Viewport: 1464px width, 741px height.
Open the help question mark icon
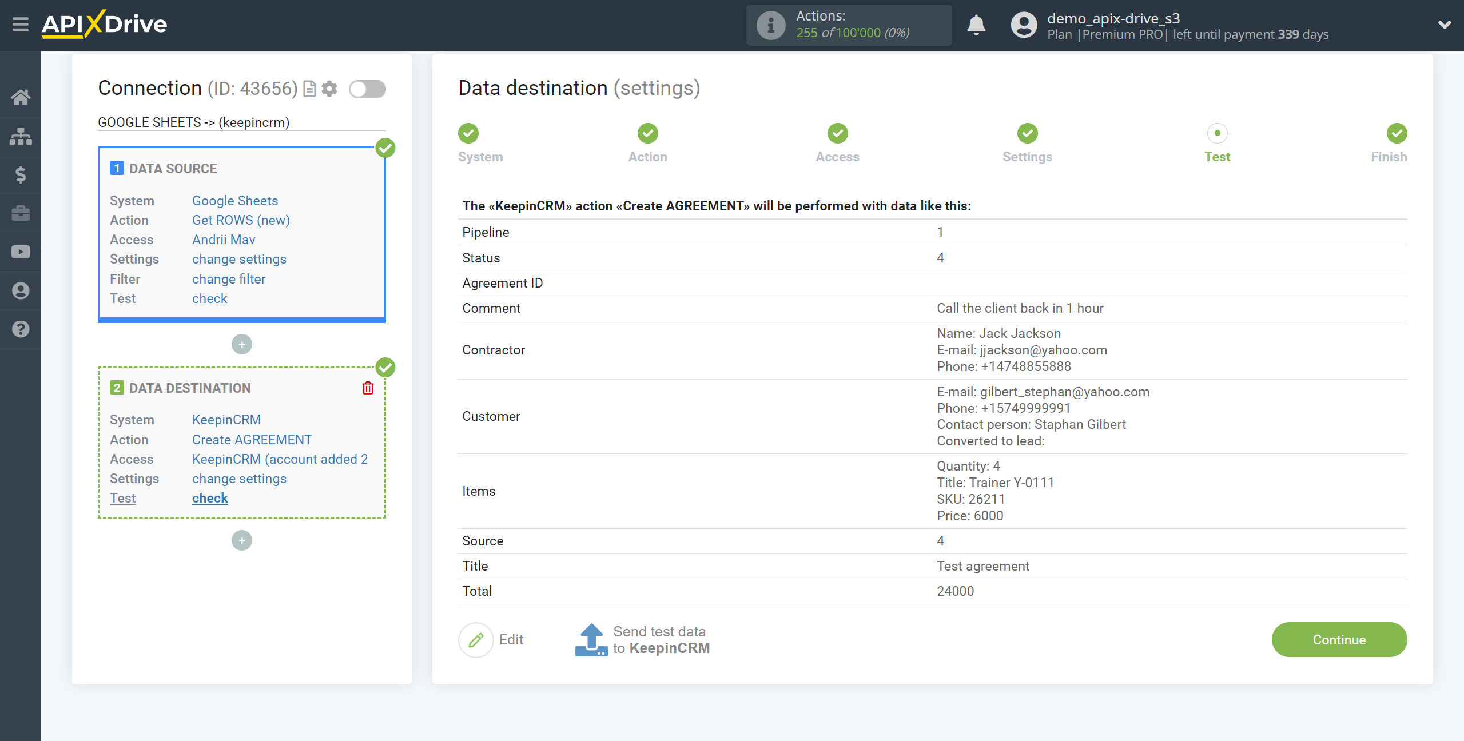21,329
